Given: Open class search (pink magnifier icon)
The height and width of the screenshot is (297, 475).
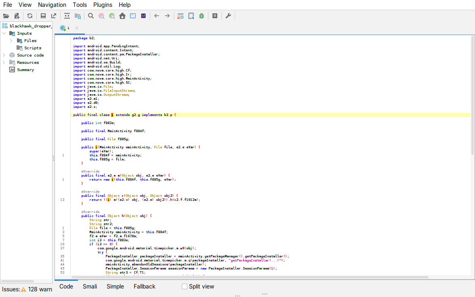Looking at the screenshot, I should tap(101, 16).
